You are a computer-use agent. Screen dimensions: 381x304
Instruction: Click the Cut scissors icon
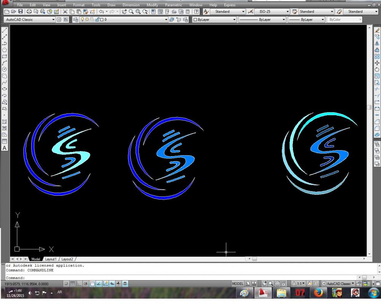tap(65, 11)
